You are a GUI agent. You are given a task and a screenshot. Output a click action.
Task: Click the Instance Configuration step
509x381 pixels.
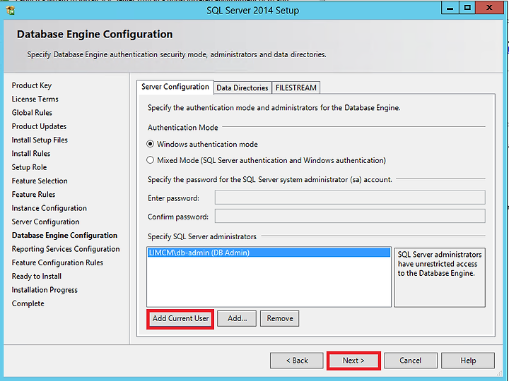click(x=49, y=208)
